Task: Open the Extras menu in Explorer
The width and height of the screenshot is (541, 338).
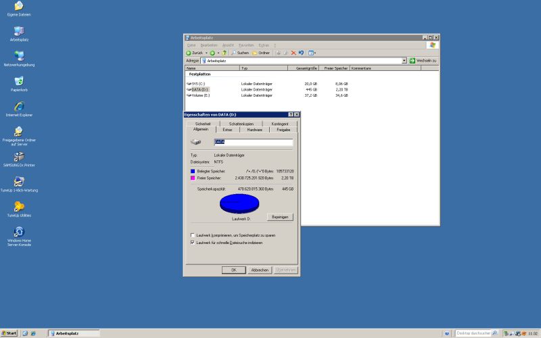Action: [x=264, y=45]
